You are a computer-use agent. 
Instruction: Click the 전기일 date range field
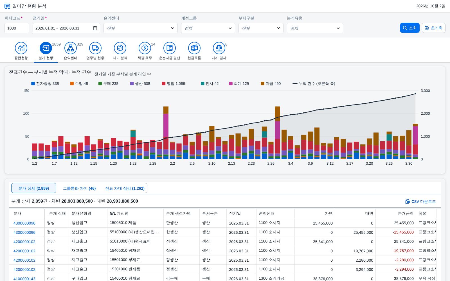coord(66,28)
